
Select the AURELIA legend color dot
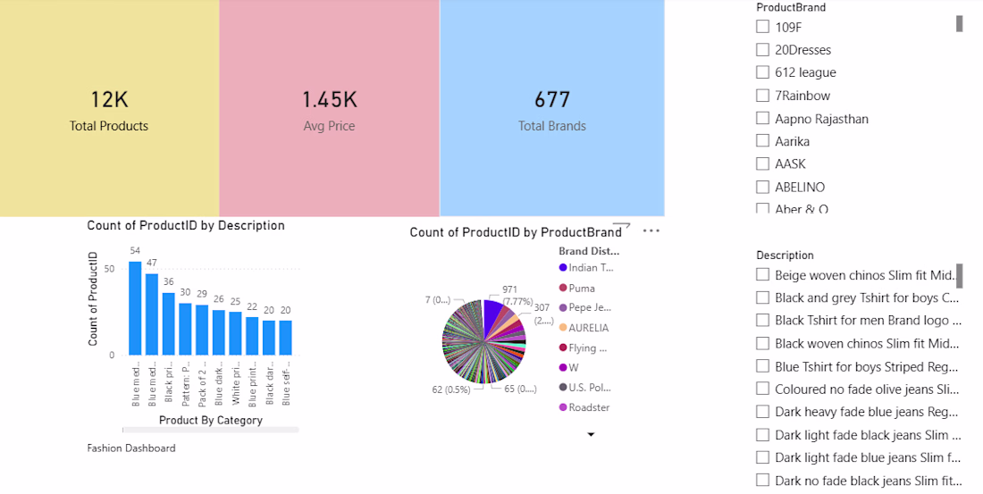[x=563, y=327]
